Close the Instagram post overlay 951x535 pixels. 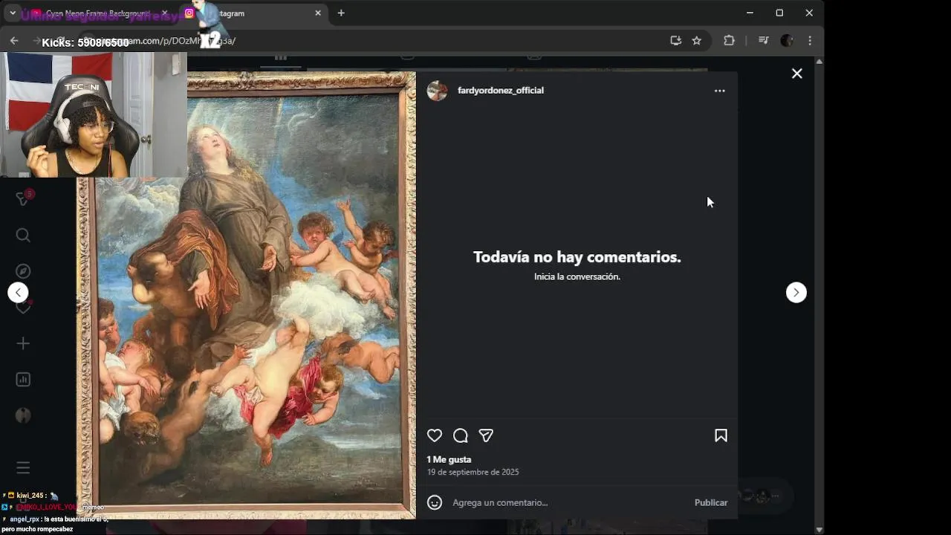[797, 74]
